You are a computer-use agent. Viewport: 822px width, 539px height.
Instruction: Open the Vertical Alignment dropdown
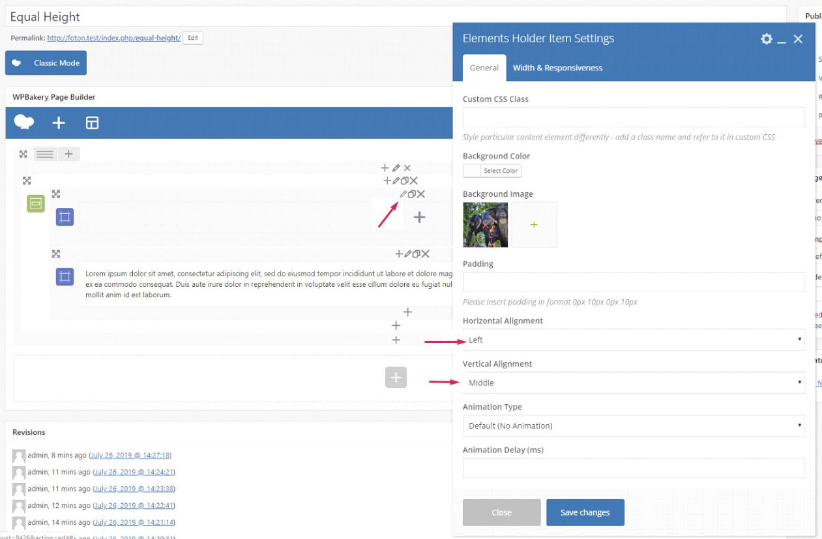coord(633,383)
